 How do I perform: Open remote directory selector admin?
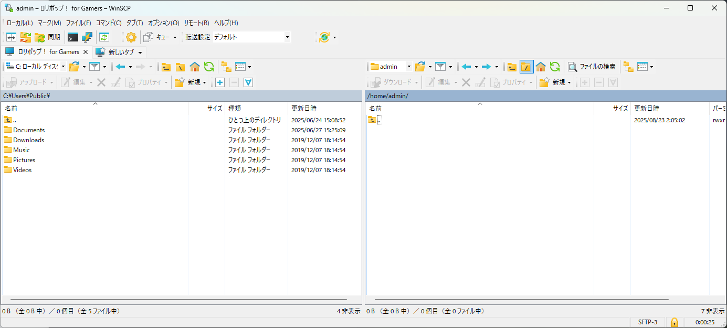click(x=391, y=67)
